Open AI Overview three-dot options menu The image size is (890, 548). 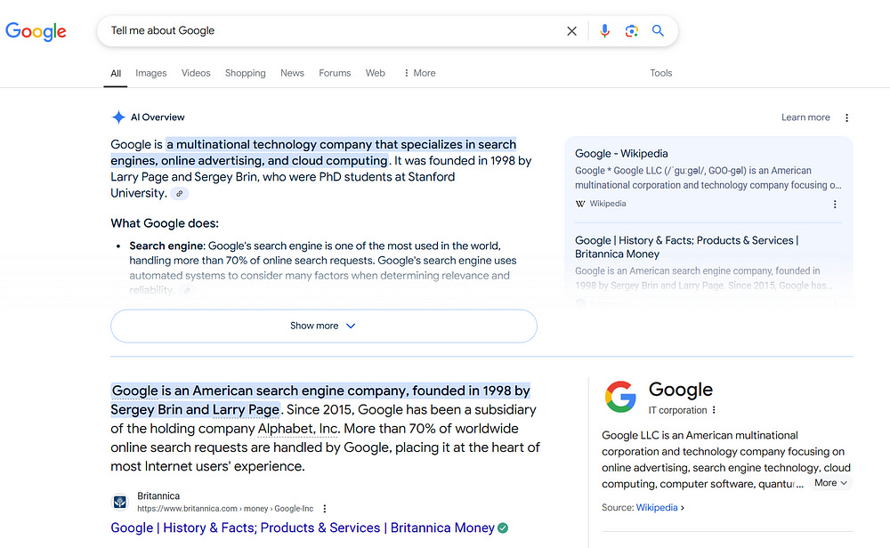[847, 118]
